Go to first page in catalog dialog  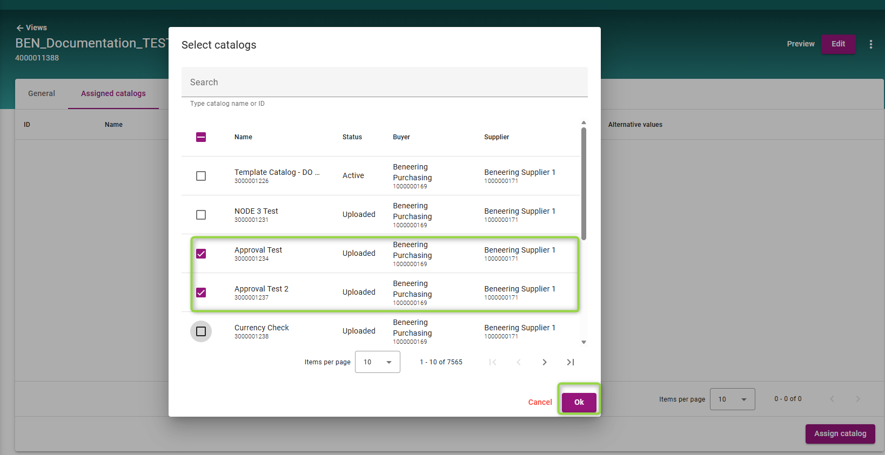(x=492, y=362)
